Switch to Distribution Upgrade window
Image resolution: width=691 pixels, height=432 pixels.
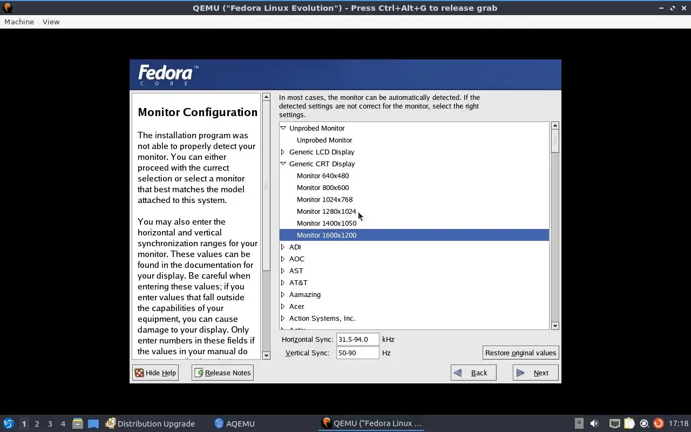point(150,423)
